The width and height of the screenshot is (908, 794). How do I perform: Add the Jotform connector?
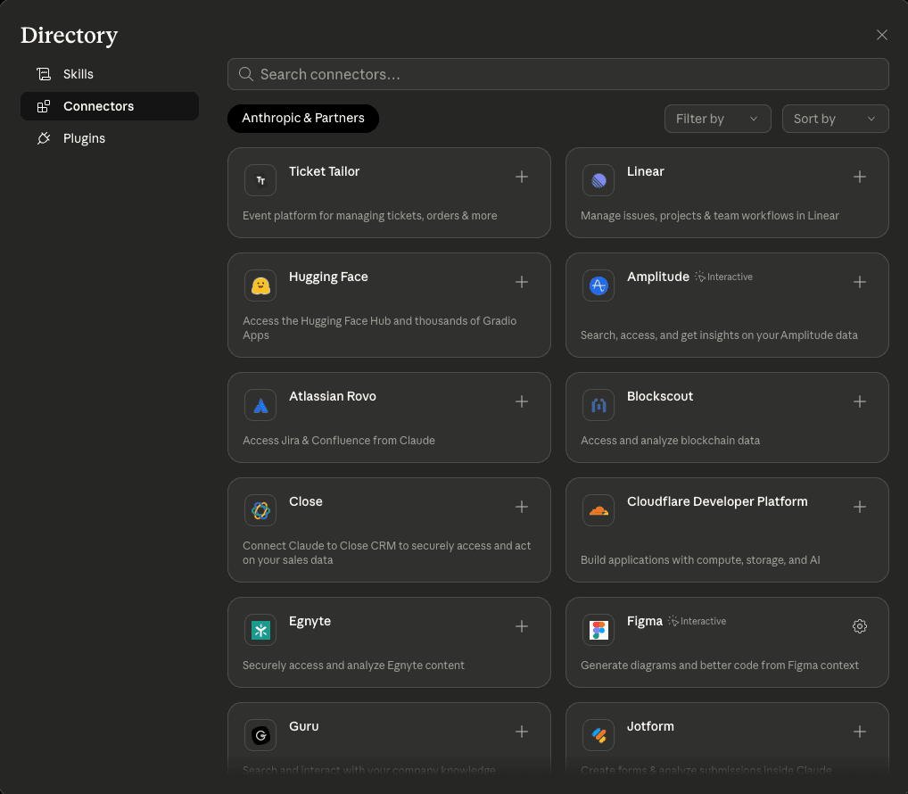pyautogui.click(x=859, y=732)
